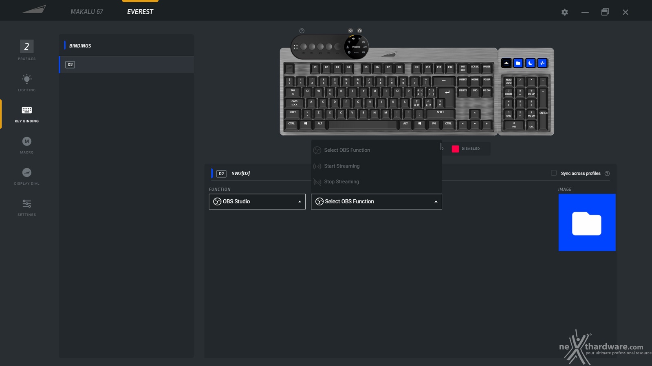The image size is (652, 366).
Task: Select the Caps Lock key on keyboard
Action: [x=295, y=103]
